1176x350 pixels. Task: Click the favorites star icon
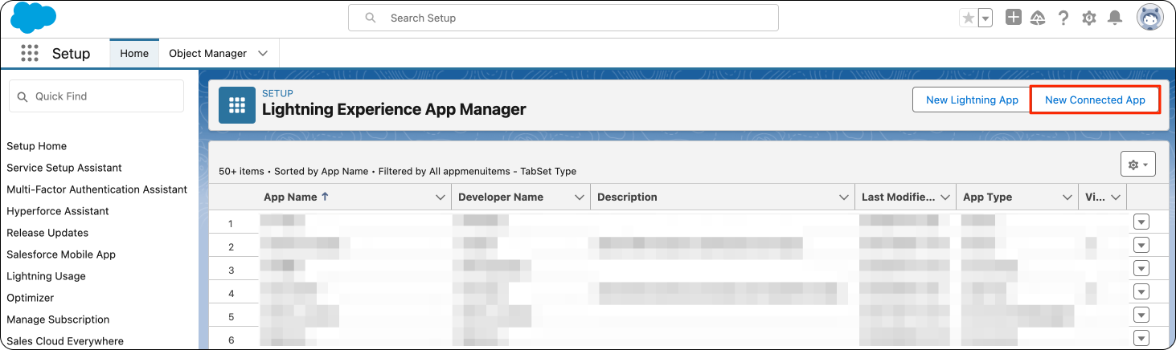pyautogui.click(x=969, y=18)
